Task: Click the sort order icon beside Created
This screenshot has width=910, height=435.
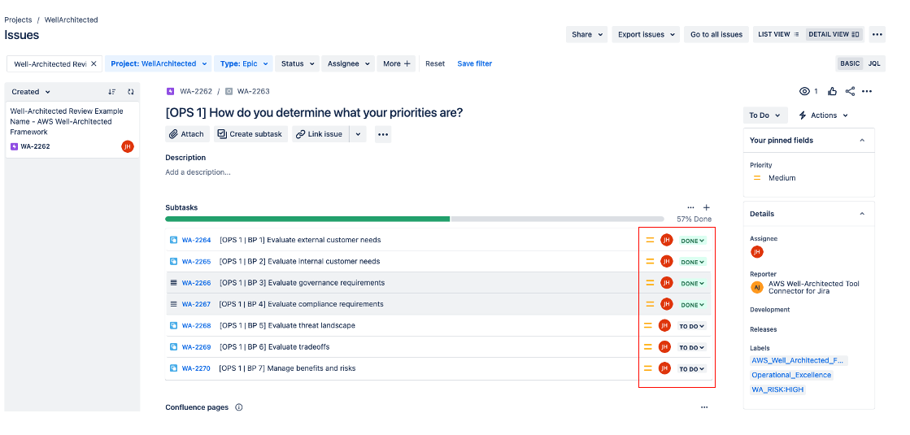Action: (x=112, y=92)
